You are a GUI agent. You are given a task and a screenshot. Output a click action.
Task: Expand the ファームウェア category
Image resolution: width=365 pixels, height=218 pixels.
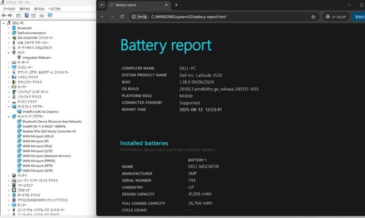pos(9,185)
